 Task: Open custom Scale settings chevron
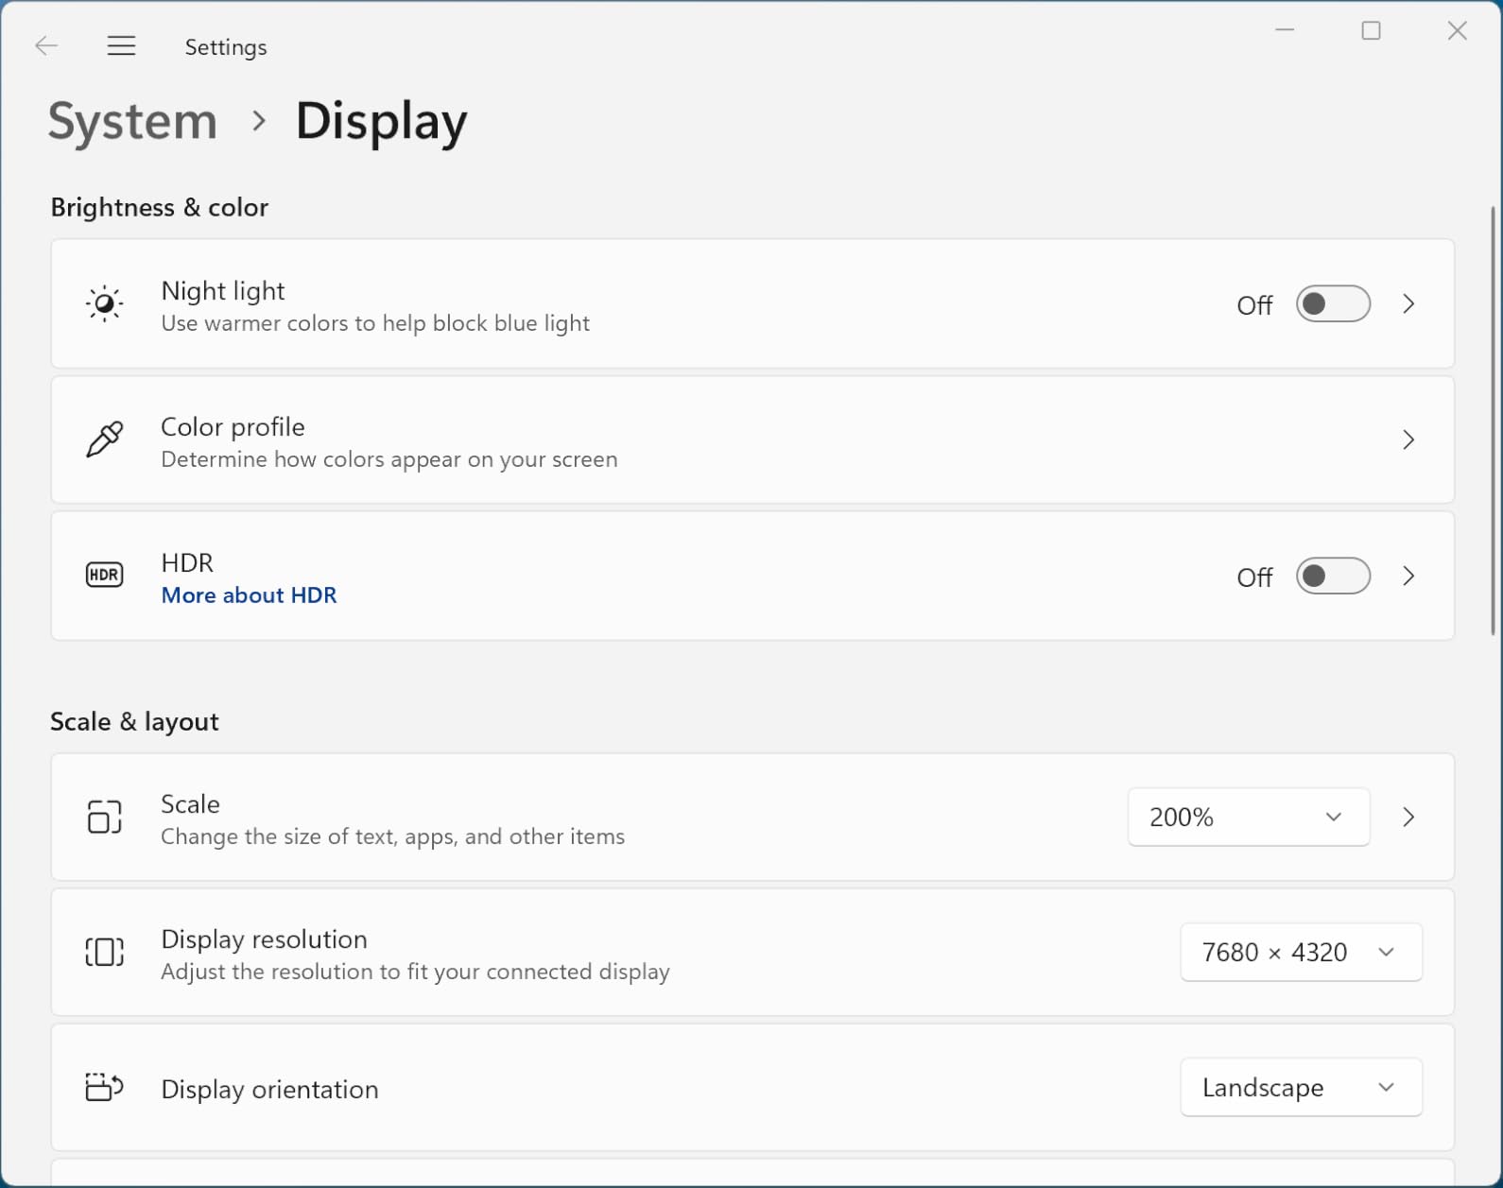(1408, 817)
